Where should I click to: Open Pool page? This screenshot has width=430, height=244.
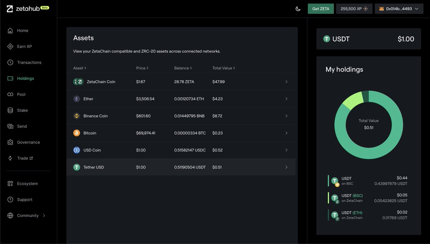click(x=21, y=94)
